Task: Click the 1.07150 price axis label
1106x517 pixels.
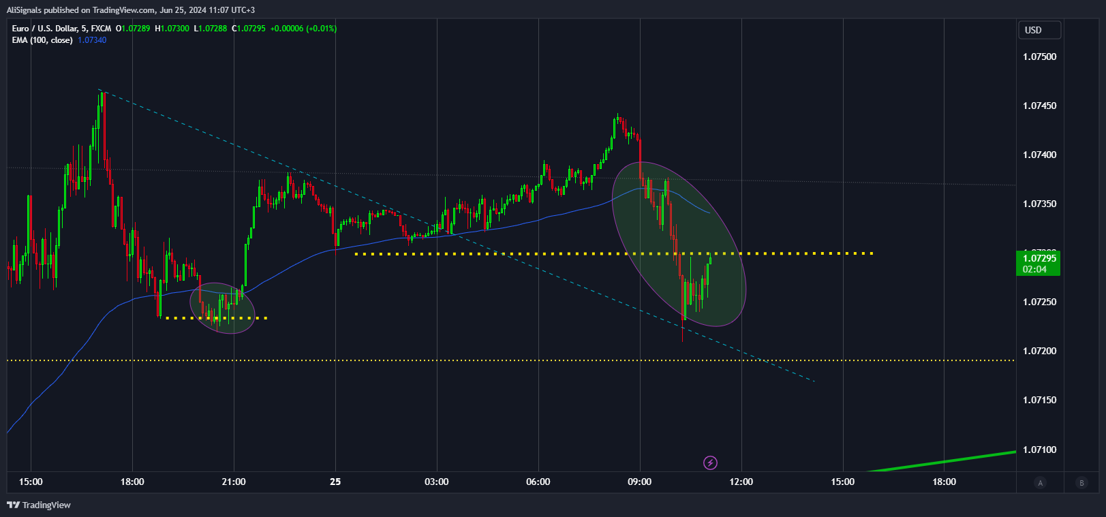Action: 1039,400
